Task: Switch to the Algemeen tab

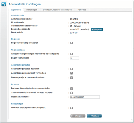Action: (16, 10)
